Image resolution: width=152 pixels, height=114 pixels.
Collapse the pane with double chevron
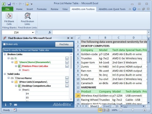[72, 38]
